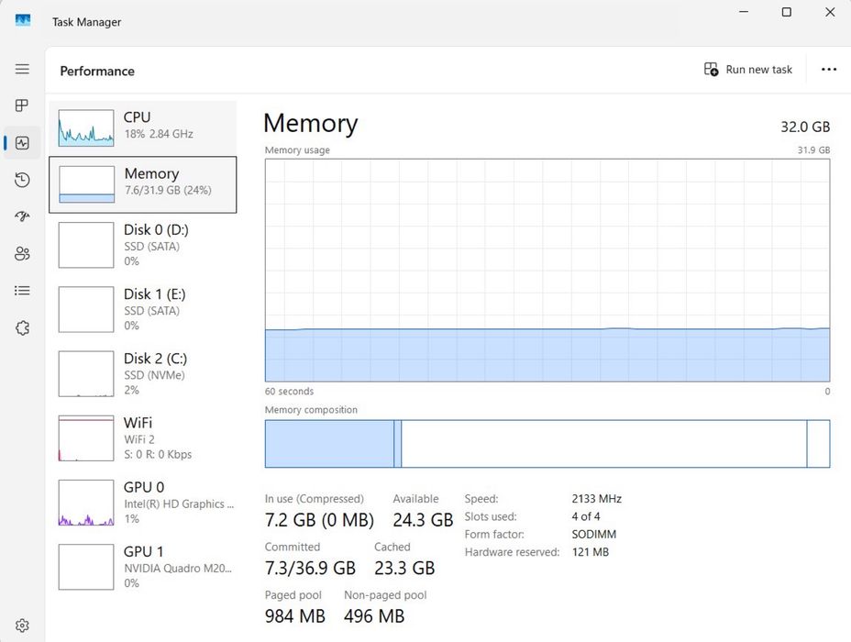Show Disk 0 (D:) performance
Screen dimensions: 851x642
[x=142, y=245]
